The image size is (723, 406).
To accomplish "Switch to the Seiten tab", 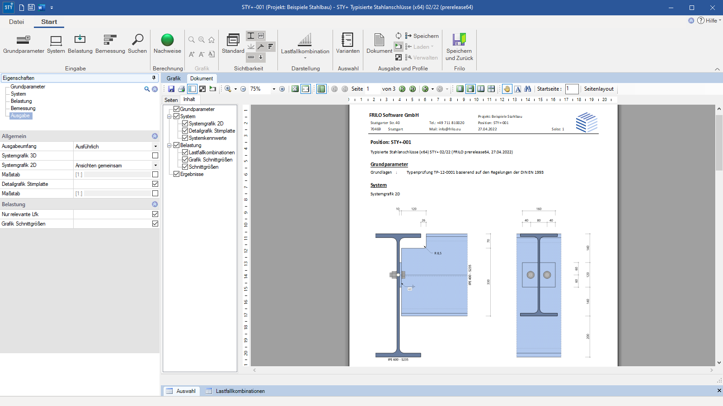I will click(171, 100).
